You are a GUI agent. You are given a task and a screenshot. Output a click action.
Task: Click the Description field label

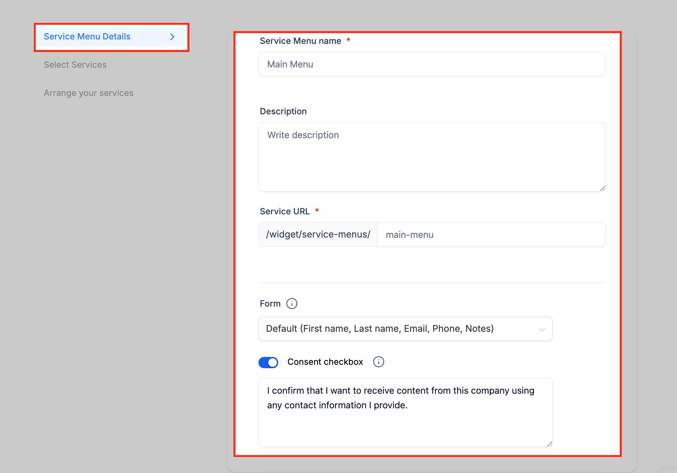pyautogui.click(x=283, y=111)
